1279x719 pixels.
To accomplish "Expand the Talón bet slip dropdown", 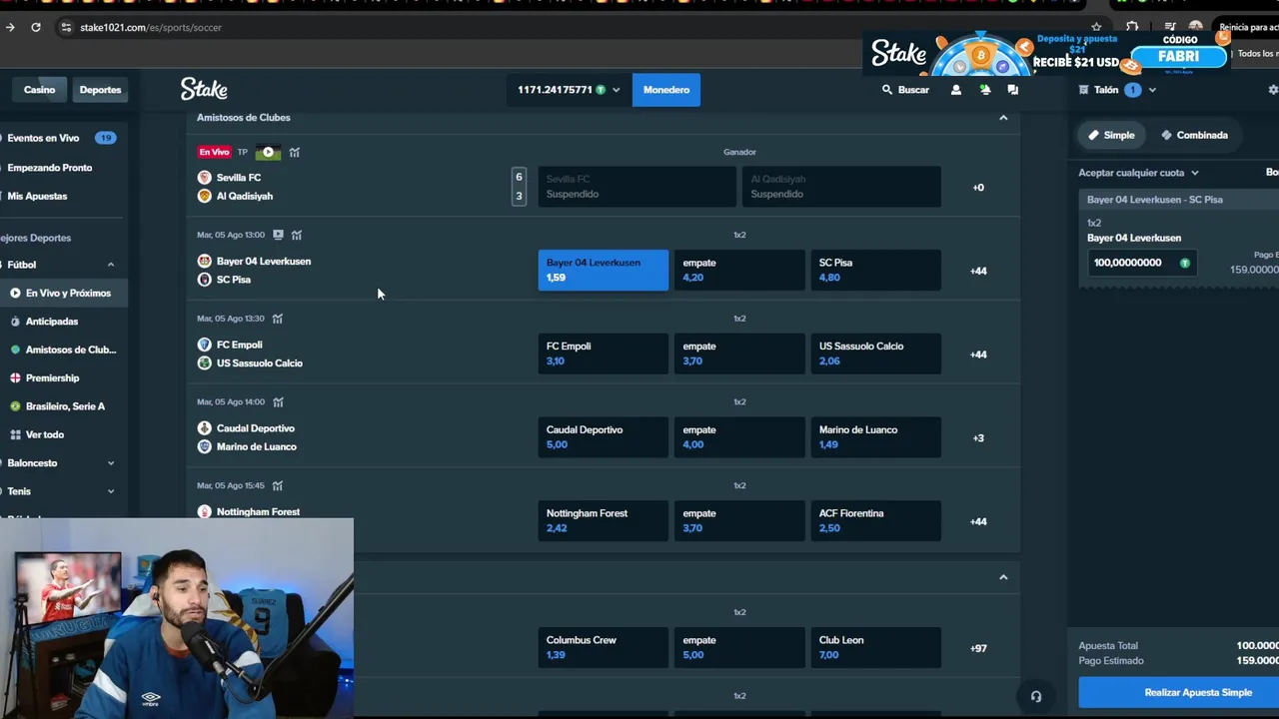I will 1152,90.
